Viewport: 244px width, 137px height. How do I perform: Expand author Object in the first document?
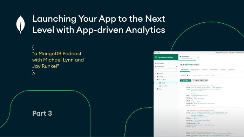(x=185, y=105)
